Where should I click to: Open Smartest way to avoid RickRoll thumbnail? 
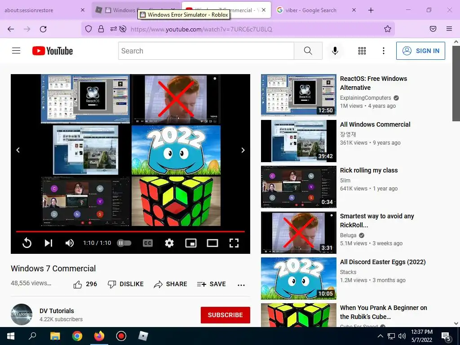pyautogui.click(x=299, y=232)
